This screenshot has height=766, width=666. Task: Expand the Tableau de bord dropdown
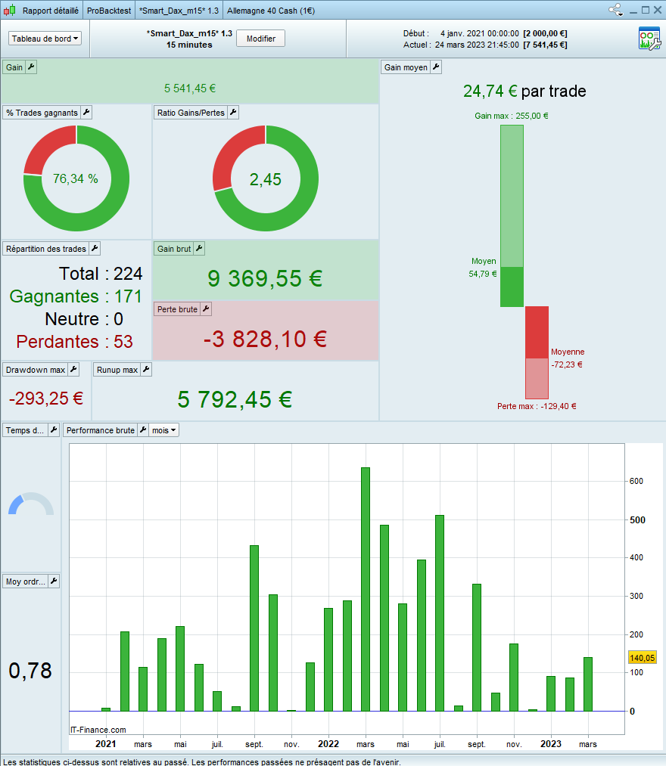[x=45, y=39]
